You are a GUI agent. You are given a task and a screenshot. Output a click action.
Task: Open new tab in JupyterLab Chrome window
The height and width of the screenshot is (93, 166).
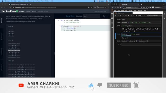(141, 4)
